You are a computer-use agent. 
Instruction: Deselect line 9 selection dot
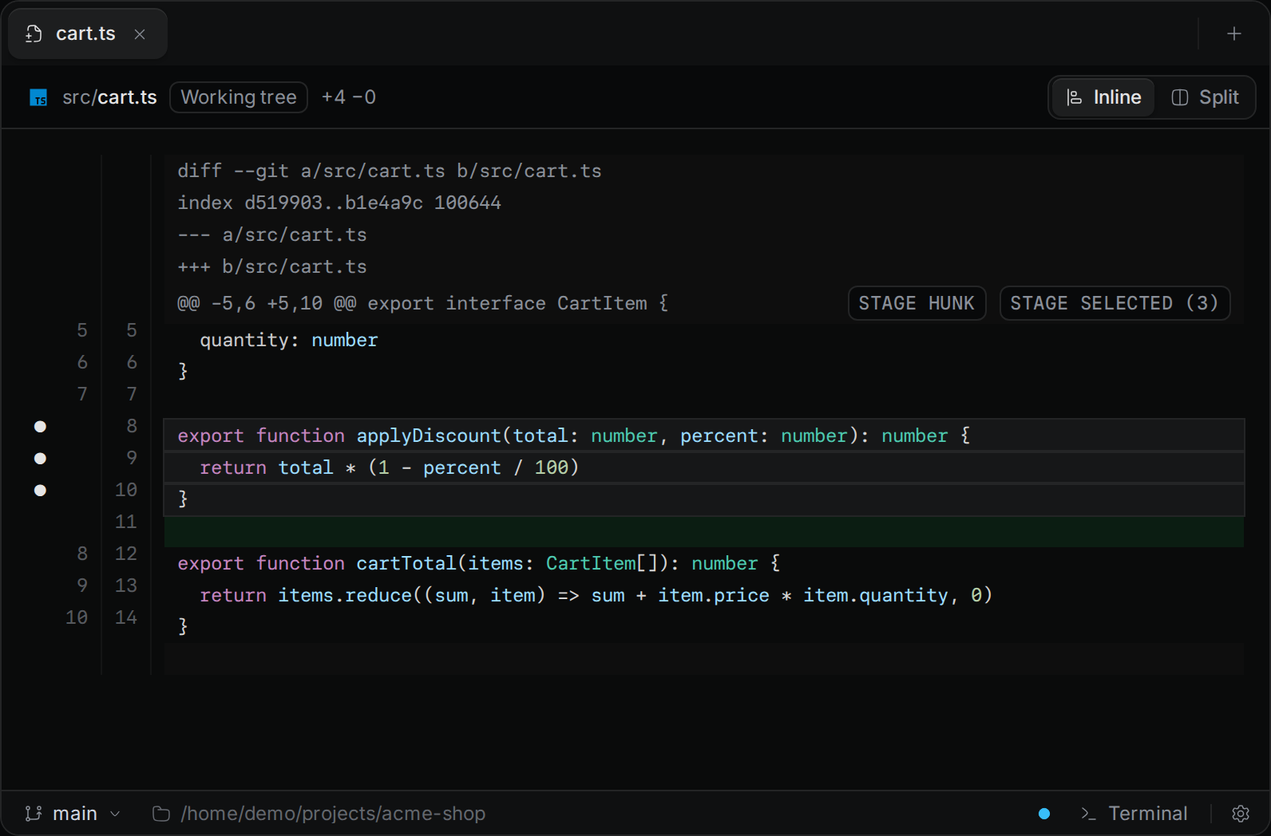pos(40,459)
